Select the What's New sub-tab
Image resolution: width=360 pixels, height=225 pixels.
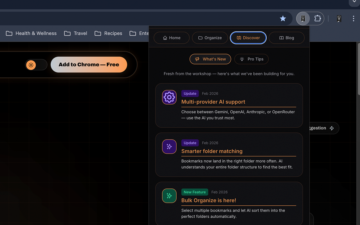(x=210, y=59)
